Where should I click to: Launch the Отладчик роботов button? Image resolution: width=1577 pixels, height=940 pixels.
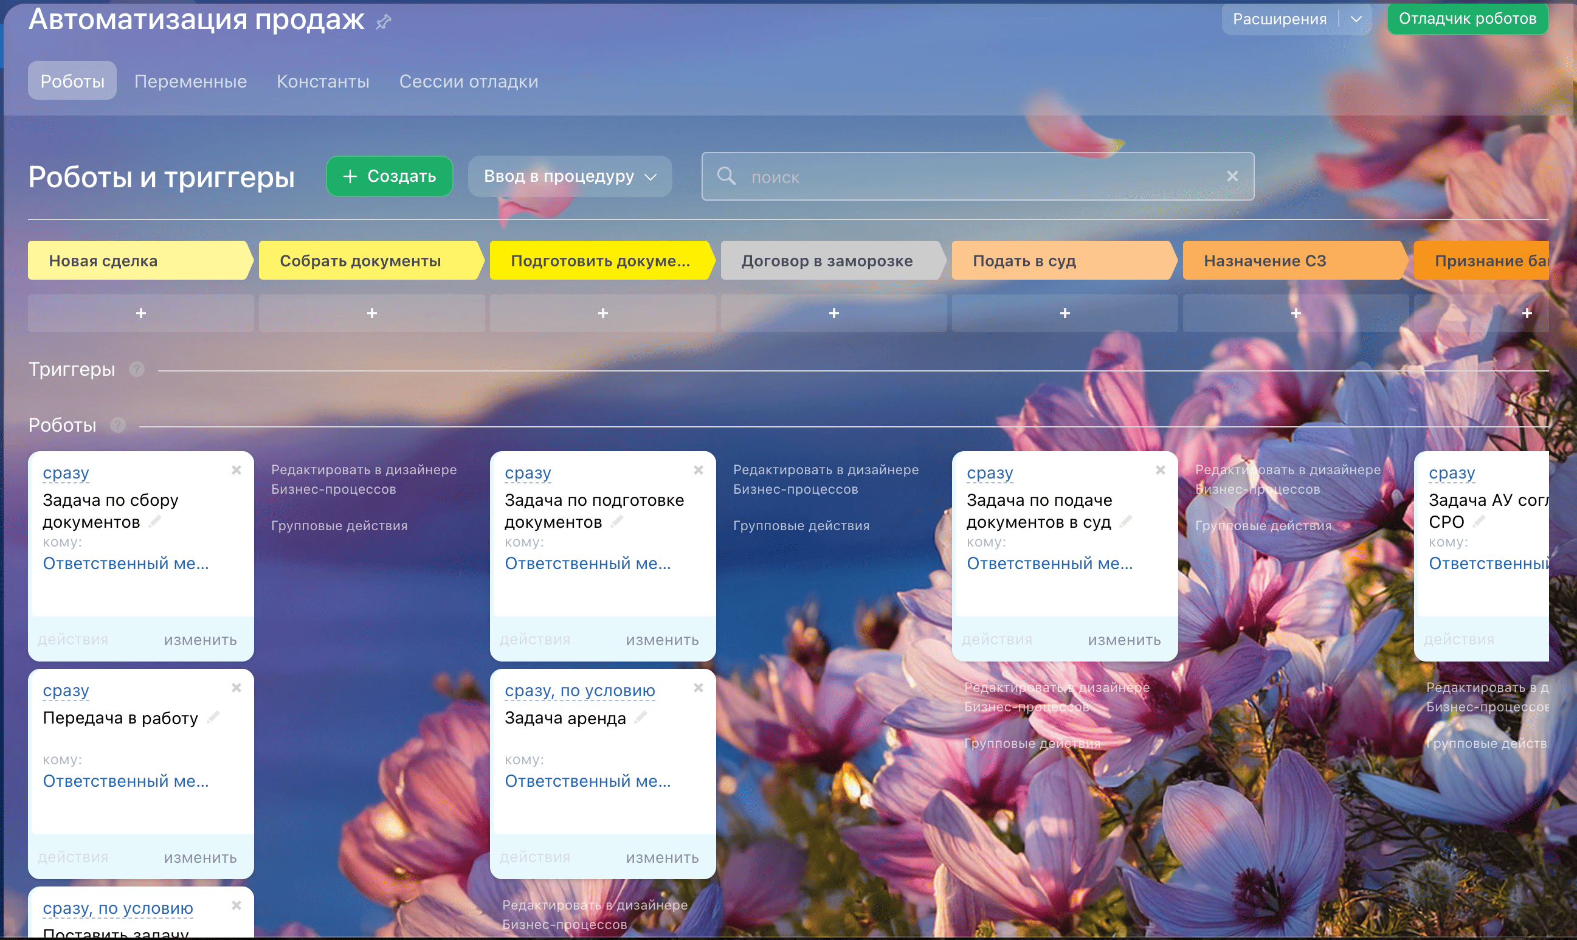[1467, 19]
